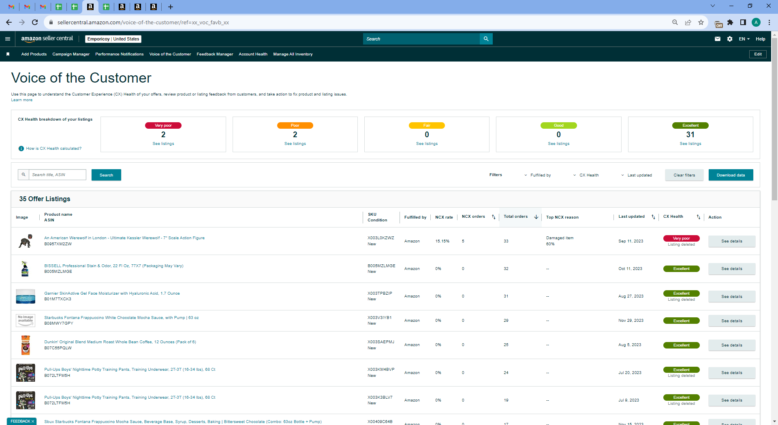Click the Dunkin' coffee bag thumbnail
This screenshot has height=425, width=778.
point(26,345)
